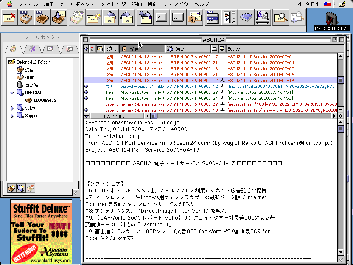Click the Redirect toolbar icon
This screenshot has height=265, width=353.
coord(145,17)
